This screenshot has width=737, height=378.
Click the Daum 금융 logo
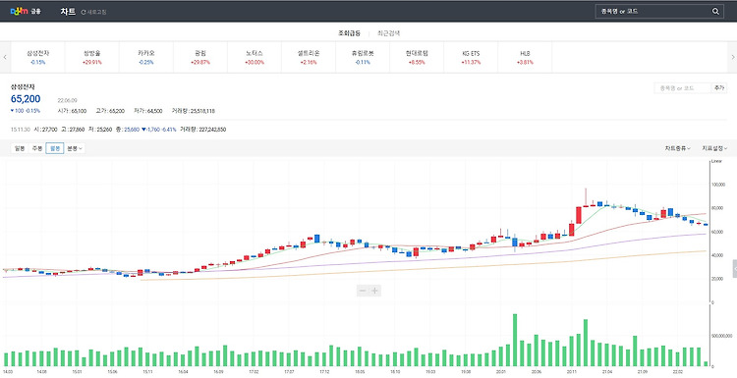click(x=26, y=11)
